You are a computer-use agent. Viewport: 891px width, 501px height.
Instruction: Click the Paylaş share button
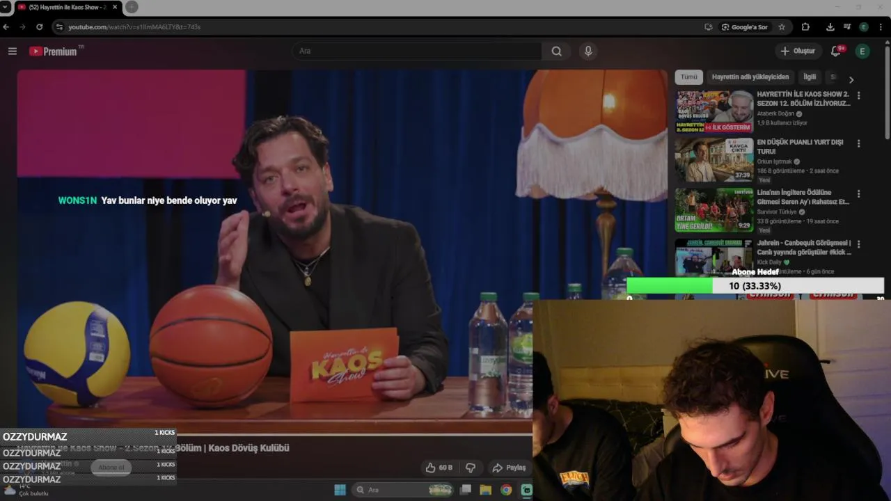click(509, 468)
